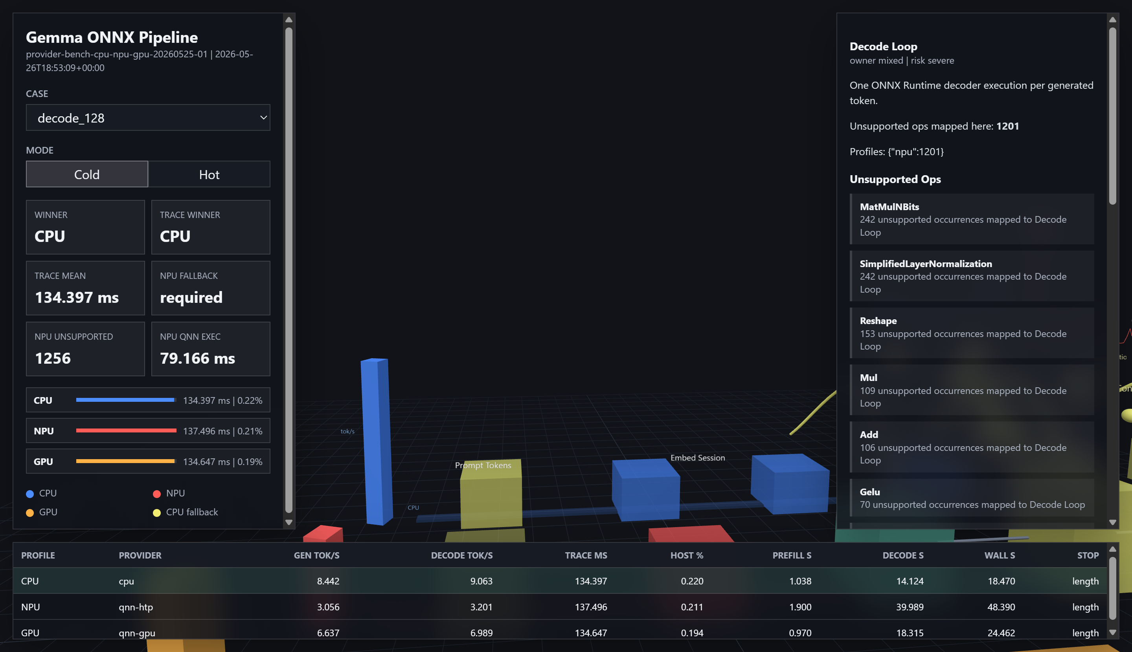Click the Gemma ONNX Pipeline title
Screen dimensions: 1132x652
(x=112, y=37)
